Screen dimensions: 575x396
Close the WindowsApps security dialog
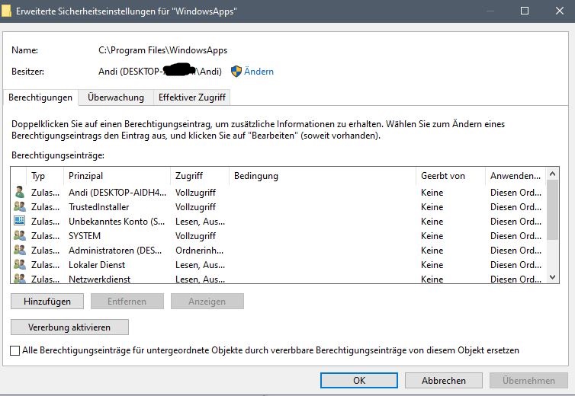point(560,11)
